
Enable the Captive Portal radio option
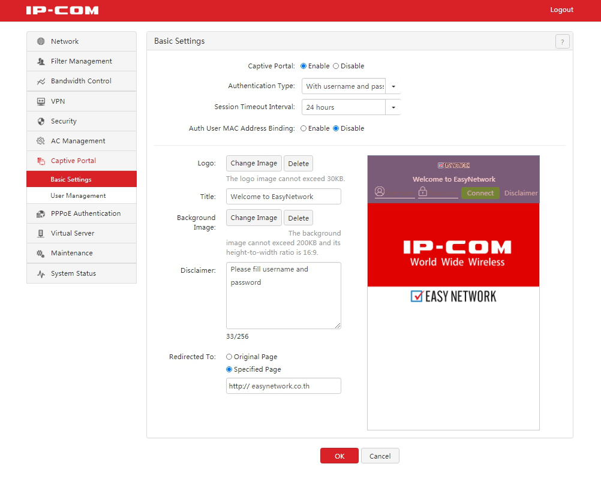click(x=303, y=66)
